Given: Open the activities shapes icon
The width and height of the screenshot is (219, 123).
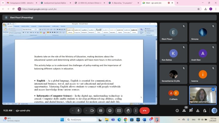Looking at the screenshot, I should click(198, 111).
